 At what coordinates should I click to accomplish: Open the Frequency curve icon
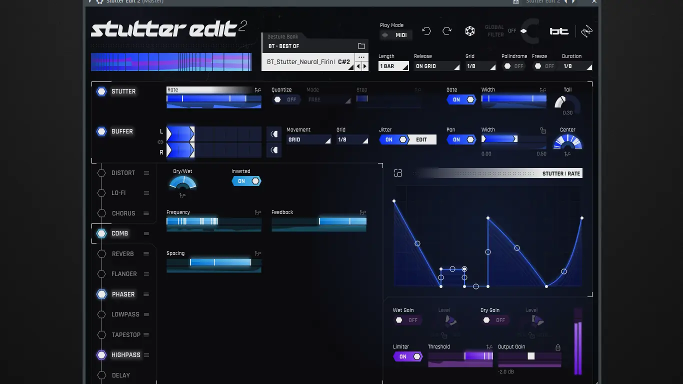(257, 212)
